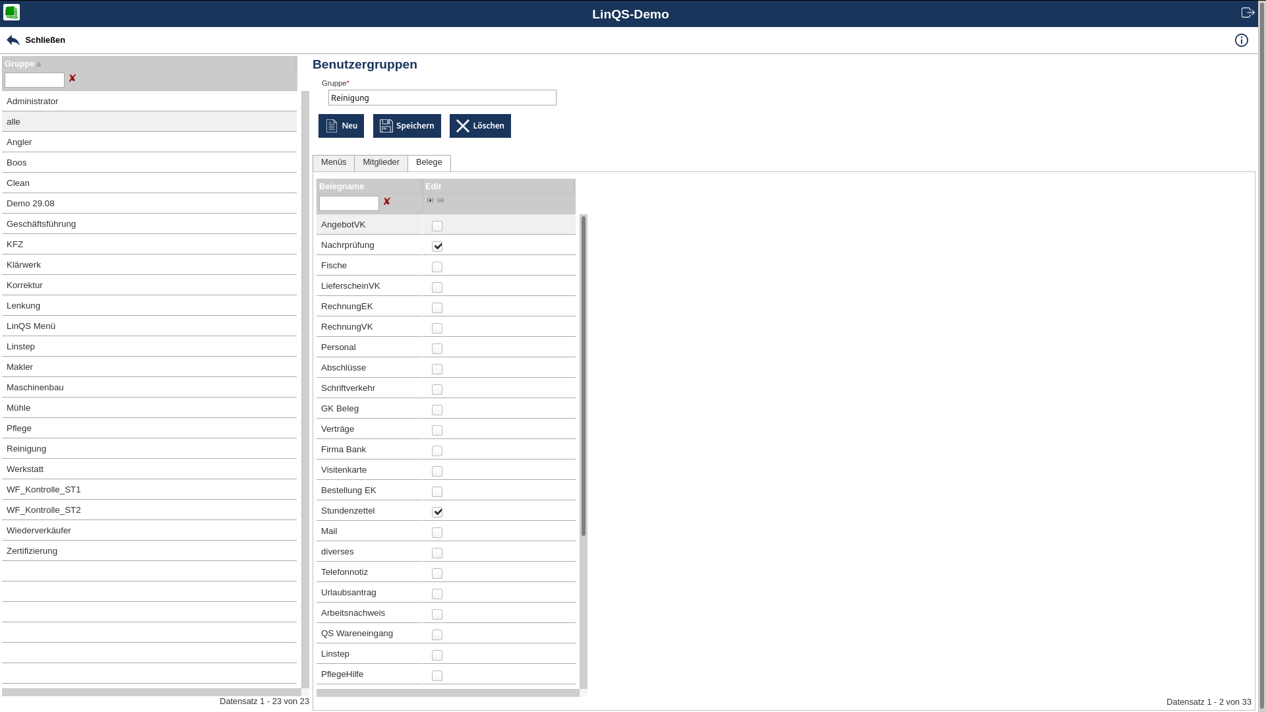1266x712 pixels.
Task: Switch to the Menüs tab
Action: pos(334,162)
